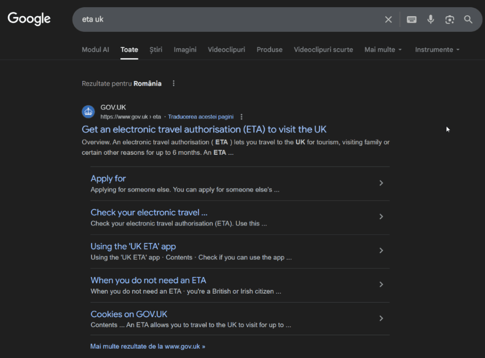Screen dimensions: 485x358
Task: Click the magnifier search button
Action: (x=468, y=19)
